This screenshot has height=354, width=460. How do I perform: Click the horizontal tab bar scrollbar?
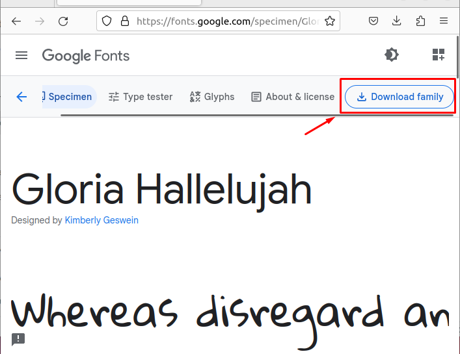click(257, 116)
